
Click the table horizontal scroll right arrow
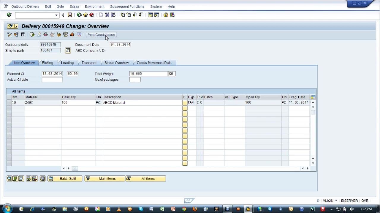[x=308, y=168]
